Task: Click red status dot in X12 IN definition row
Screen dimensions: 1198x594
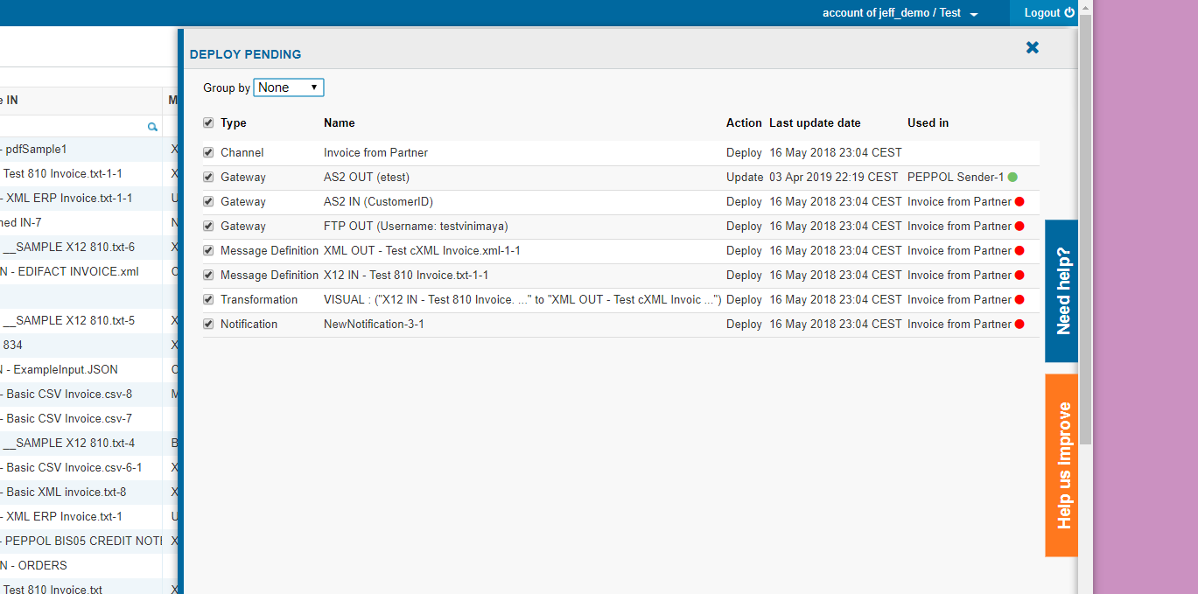Action: click(1019, 275)
